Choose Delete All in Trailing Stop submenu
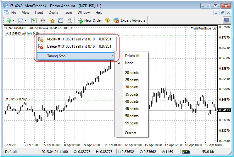 [x=132, y=56]
